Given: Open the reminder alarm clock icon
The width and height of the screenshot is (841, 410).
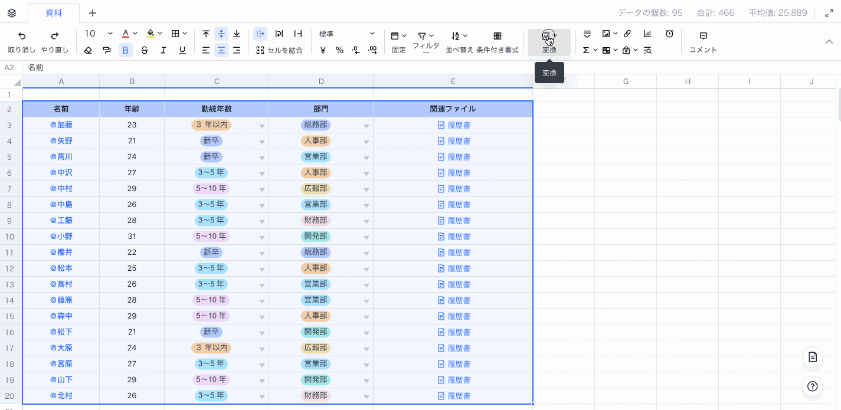Looking at the screenshot, I should 669,34.
